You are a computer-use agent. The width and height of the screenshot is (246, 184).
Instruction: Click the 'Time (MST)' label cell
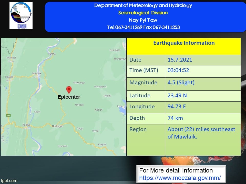[x=146, y=71]
